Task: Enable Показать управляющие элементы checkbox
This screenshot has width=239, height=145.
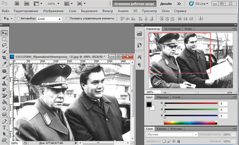Action: (68, 18)
